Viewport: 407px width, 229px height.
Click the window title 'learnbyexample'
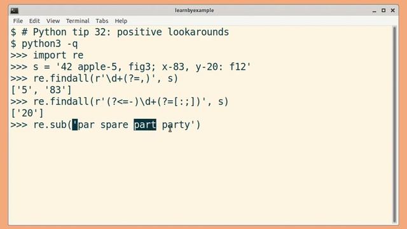pos(194,10)
